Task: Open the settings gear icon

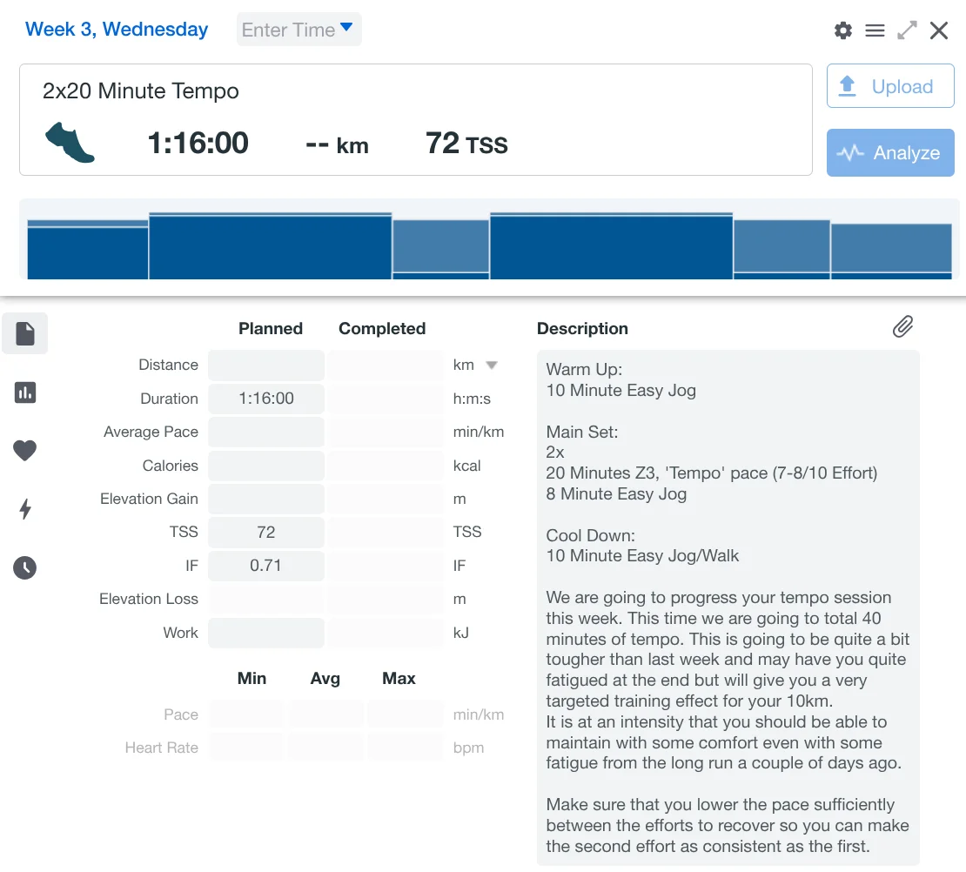Action: click(x=842, y=30)
